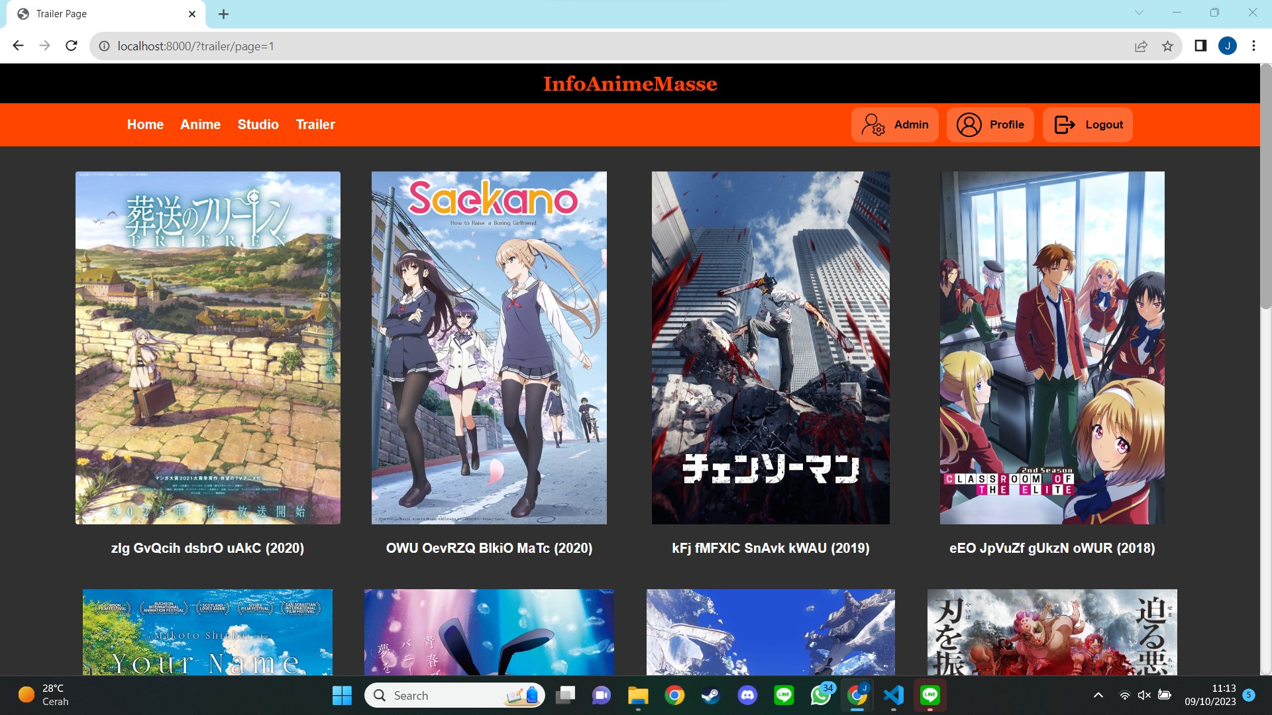
Task: Select the Saekano poster thumbnail
Action: tap(489, 348)
